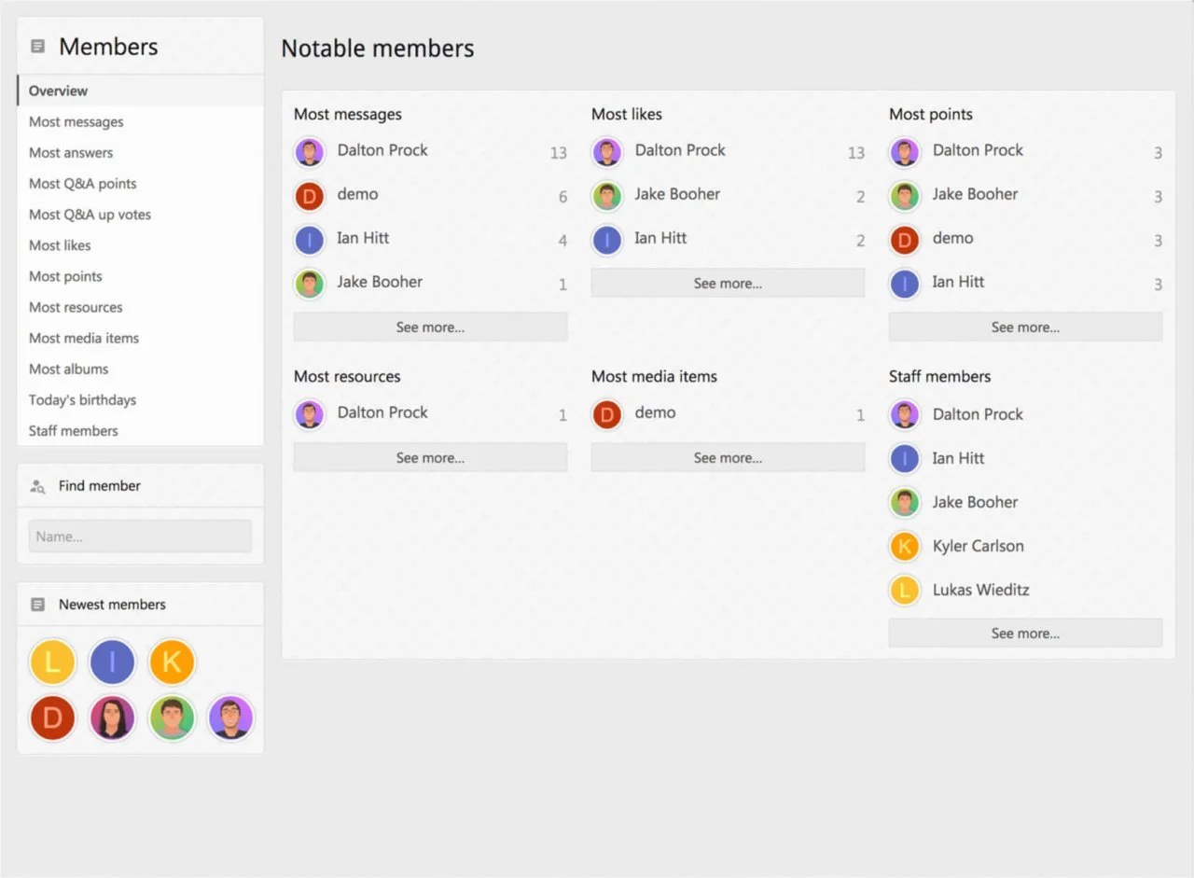Viewport: 1194px width, 878px height.
Task: Select Most media items in the sidebar
Action: pyautogui.click(x=84, y=339)
